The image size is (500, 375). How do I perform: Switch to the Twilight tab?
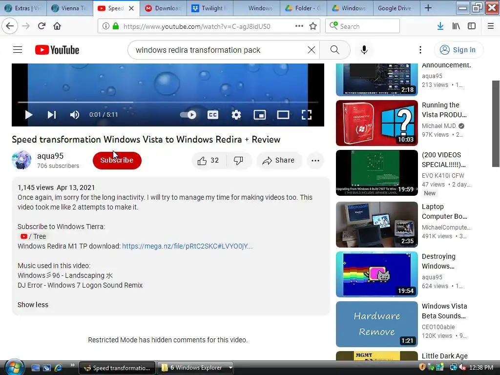[x=209, y=8]
